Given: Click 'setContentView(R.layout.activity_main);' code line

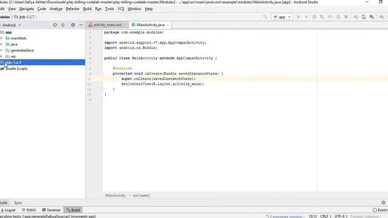Looking at the screenshot, I should (162, 84).
